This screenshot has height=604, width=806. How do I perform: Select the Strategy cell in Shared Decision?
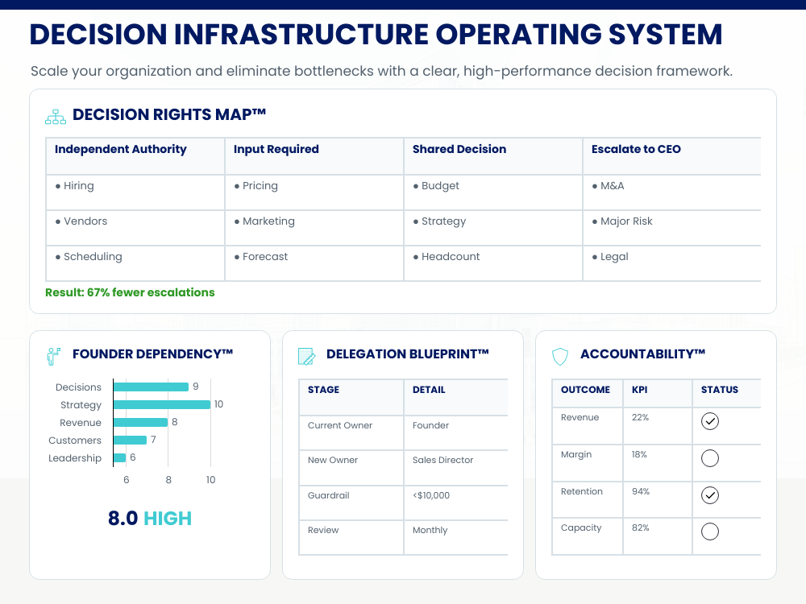493,228
